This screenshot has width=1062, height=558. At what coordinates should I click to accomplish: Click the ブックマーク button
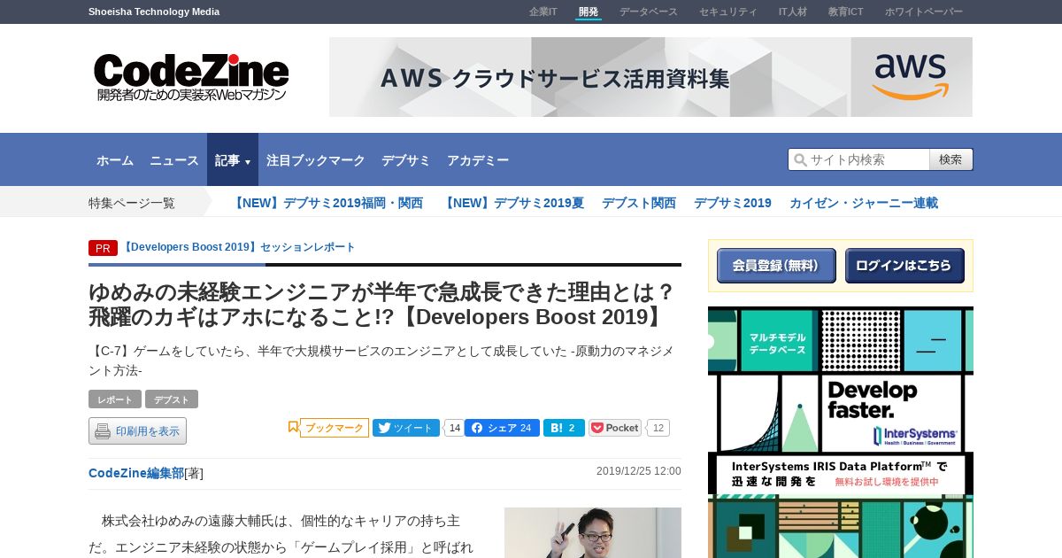coord(335,428)
